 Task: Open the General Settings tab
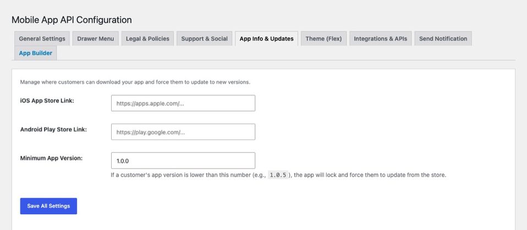(42, 38)
